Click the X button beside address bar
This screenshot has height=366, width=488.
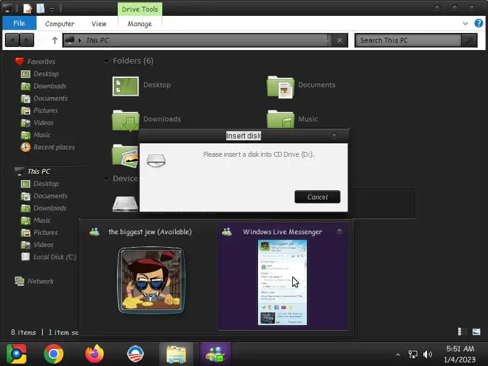340,40
